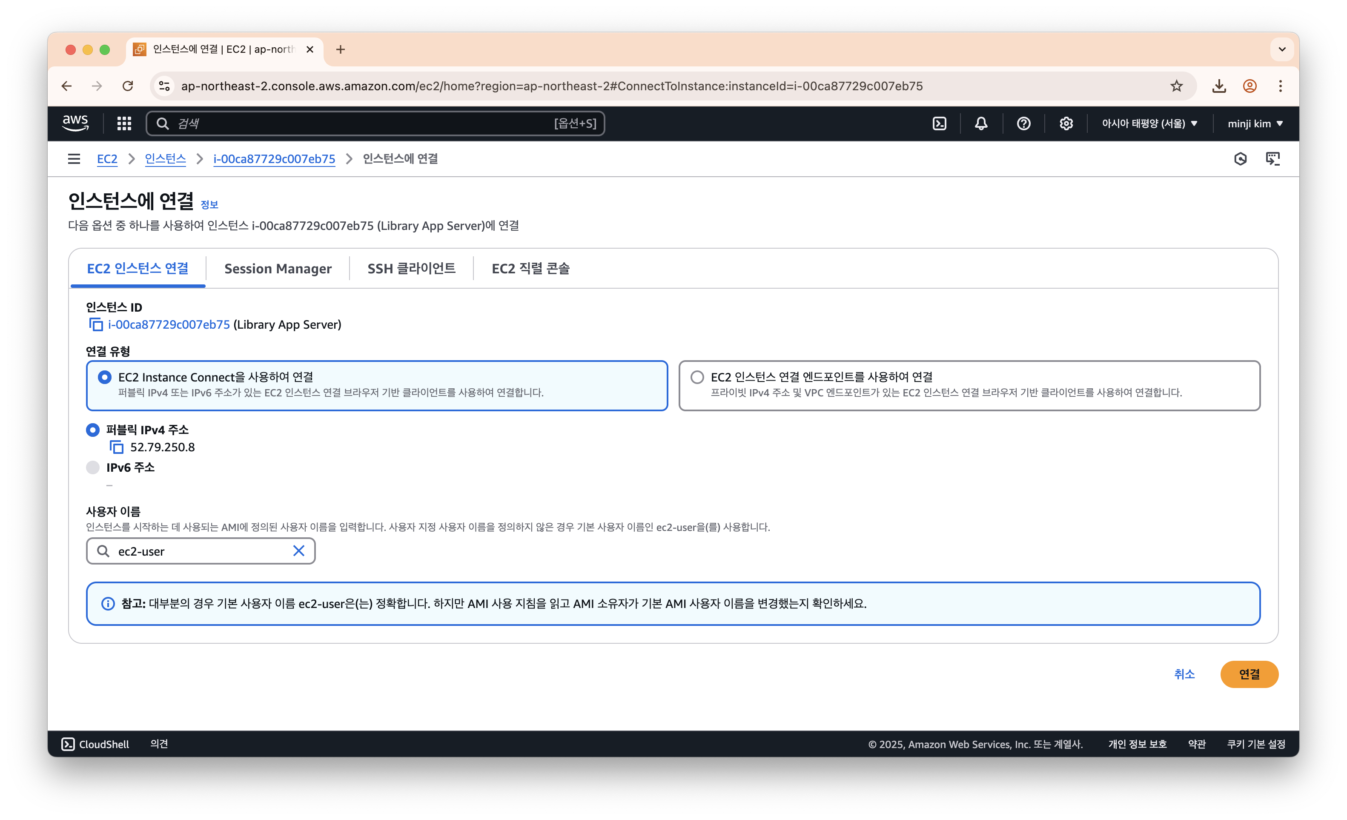
Task: Open the instance ID breadcrumb link
Action: 274,159
